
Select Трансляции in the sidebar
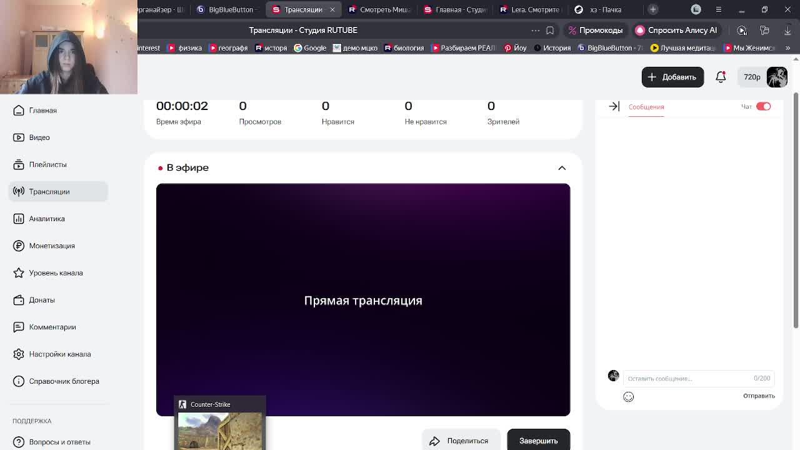tap(58, 191)
